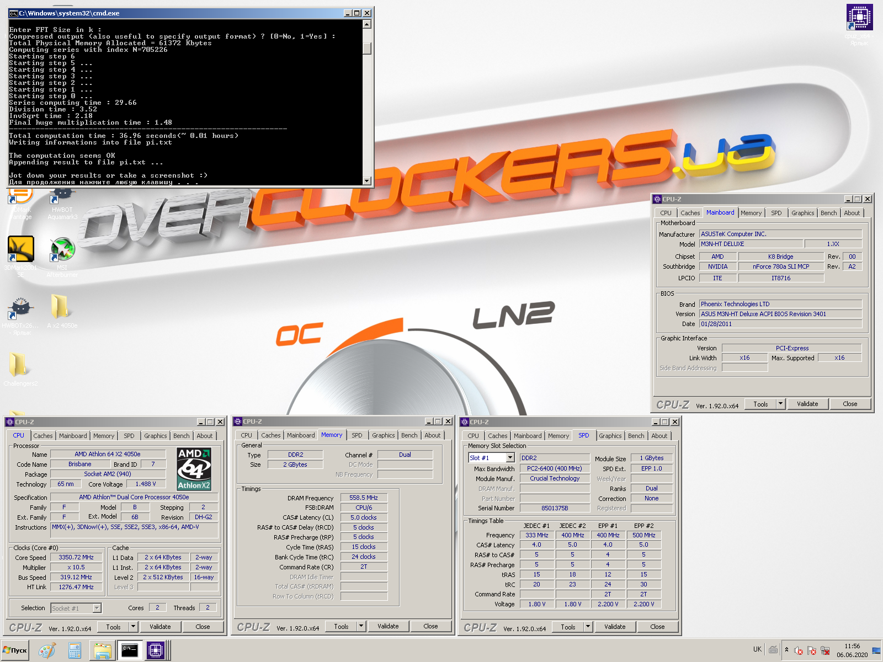Click Tools button in the SPD window
The width and height of the screenshot is (883, 662).
click(568, 627)
